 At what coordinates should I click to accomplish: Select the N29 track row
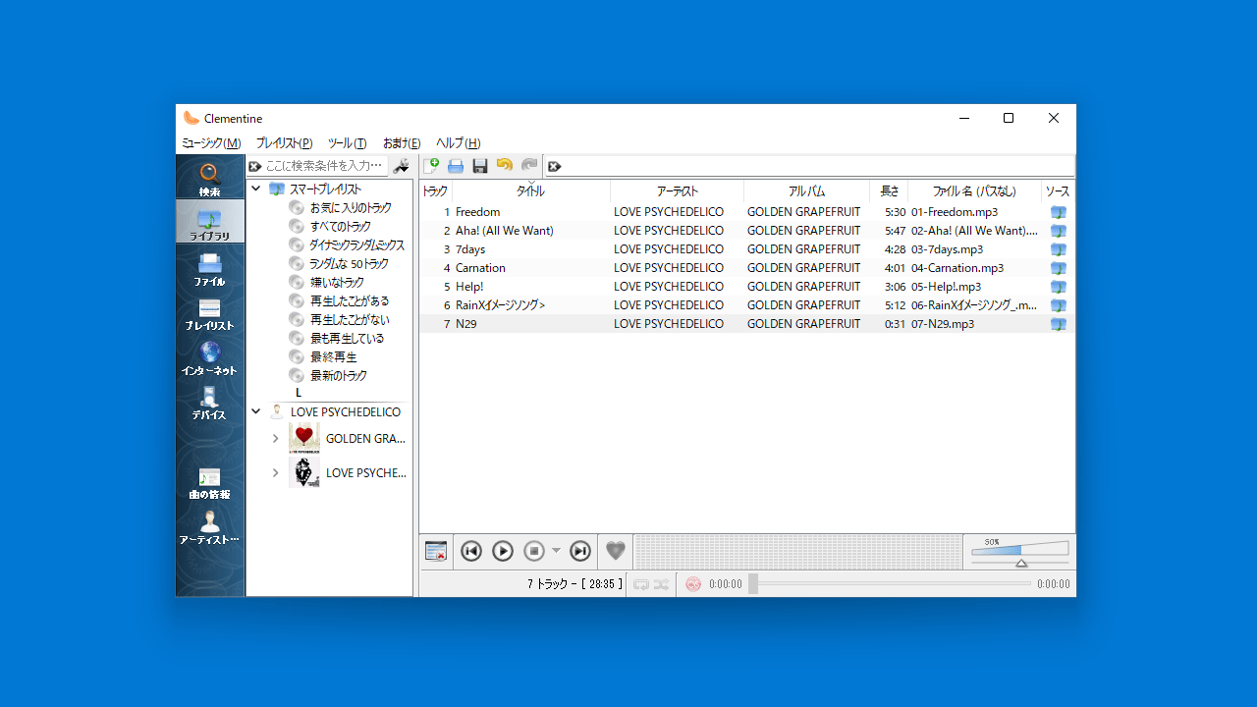pos(746,324)
